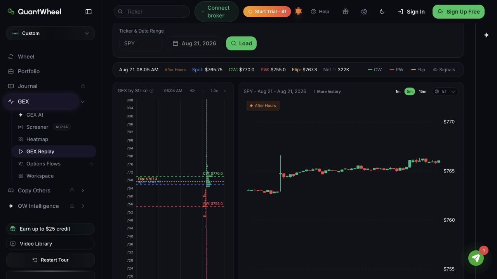The height and width of the screenshot is (279, 497).
Task: Toggle dark mode moon icon
Action: (x=382, y=12)
